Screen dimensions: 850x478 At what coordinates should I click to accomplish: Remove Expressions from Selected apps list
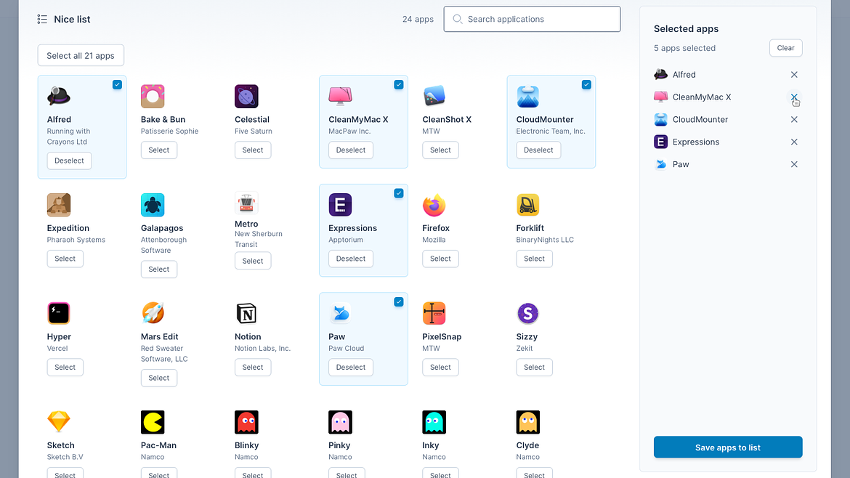pos(794,142)
